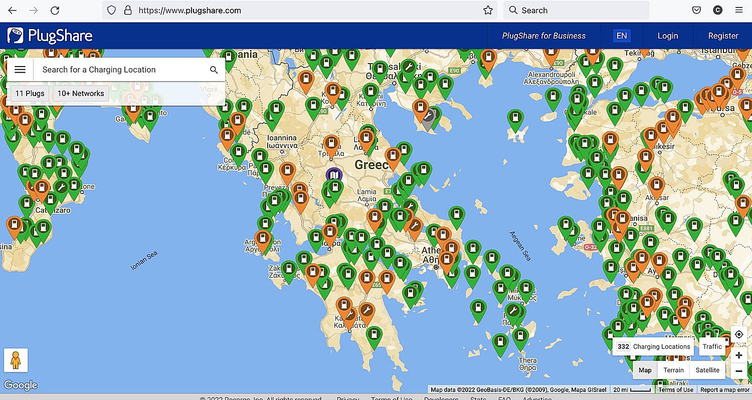Toggle the Traffic layer
The height and width of the screenshot is (400, 752).
tap(712, 346)
